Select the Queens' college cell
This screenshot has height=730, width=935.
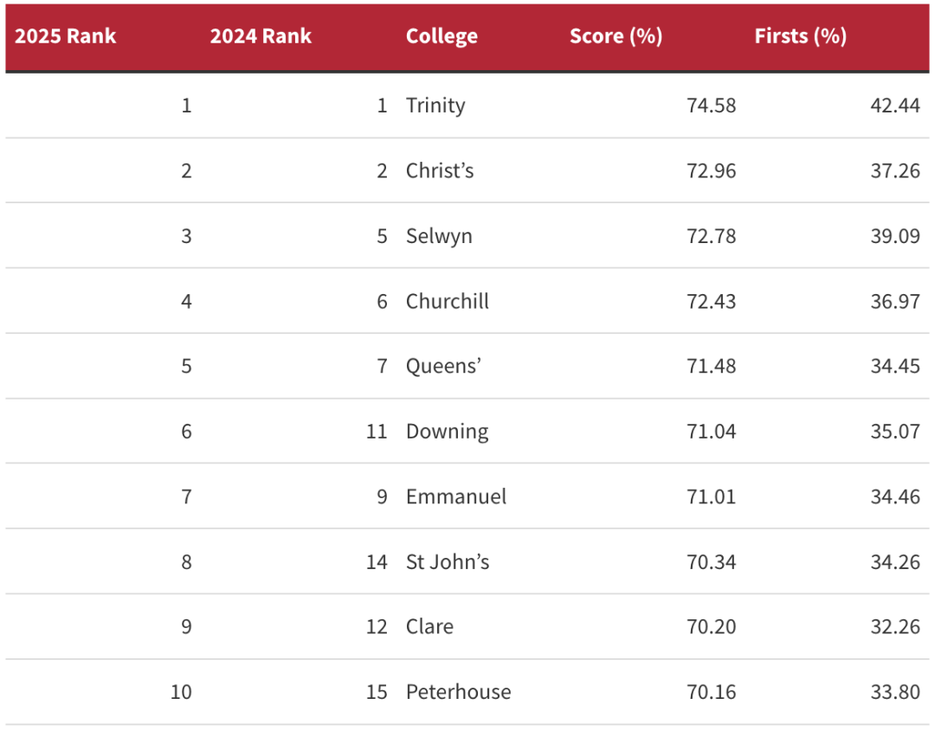[443, 366]
